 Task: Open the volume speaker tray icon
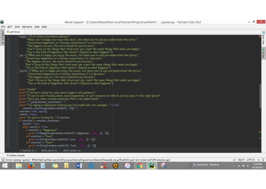coord(248,166)
